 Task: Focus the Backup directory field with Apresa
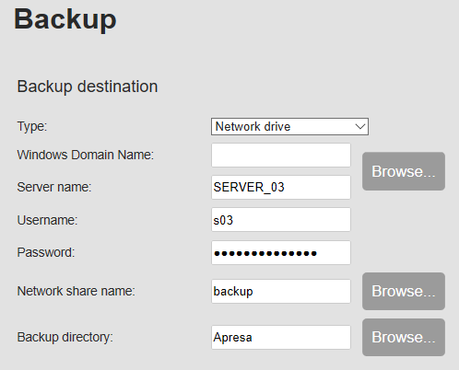(x=281, y=337)
